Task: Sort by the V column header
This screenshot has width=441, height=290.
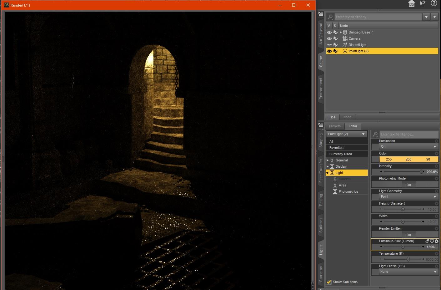Action: point(329,26)
